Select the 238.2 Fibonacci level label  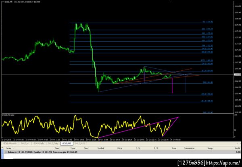point(207,94)
